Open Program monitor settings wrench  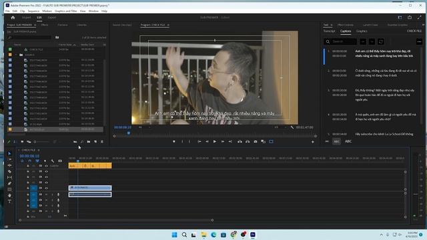292,127
